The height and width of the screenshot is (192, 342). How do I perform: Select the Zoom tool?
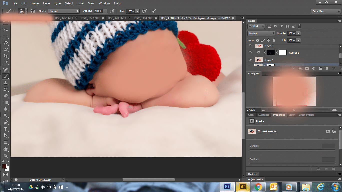coord(6,156)
